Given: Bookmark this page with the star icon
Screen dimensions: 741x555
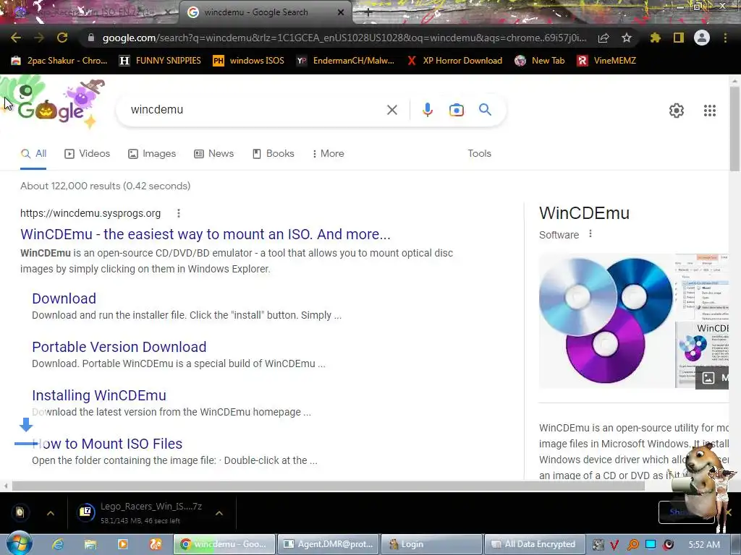Looking at the screenshot, I should [x=627, y=38].
